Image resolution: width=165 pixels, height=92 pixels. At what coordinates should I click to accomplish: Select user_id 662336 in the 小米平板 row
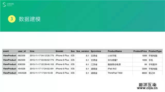(x=22, y=56)
